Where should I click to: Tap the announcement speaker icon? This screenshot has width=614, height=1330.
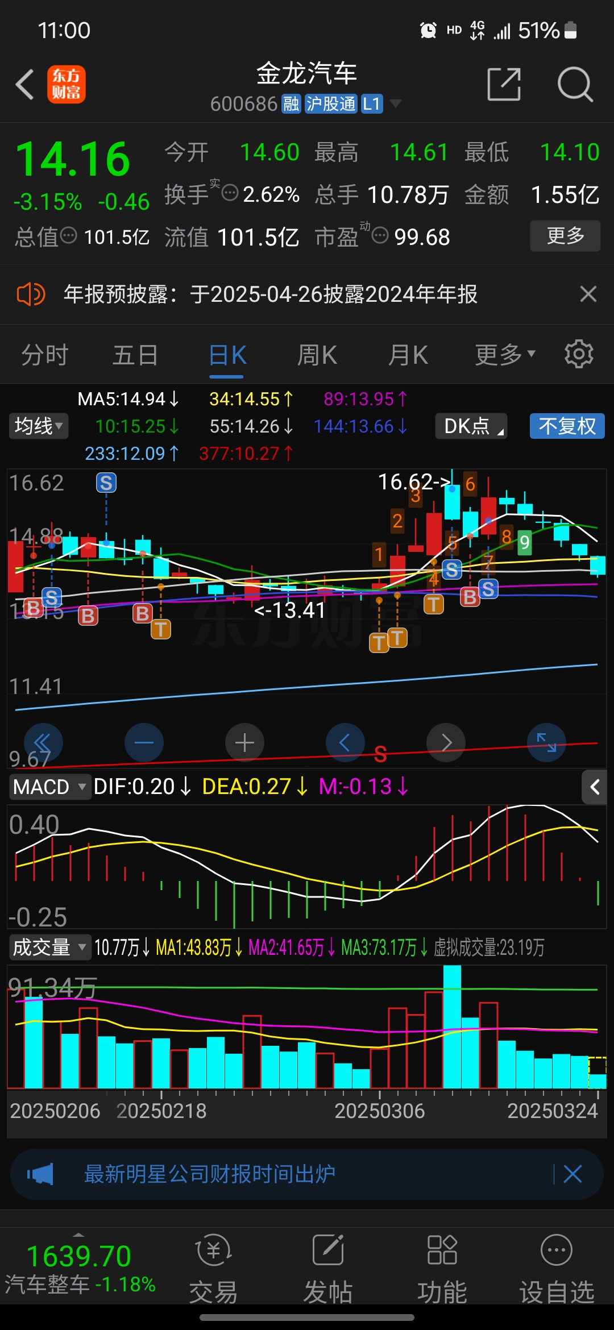(x=31, y=294)
